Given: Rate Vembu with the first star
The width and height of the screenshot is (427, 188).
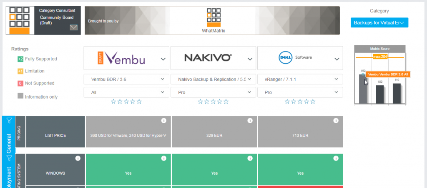Looking at the screenshot, I should coord(113,101).
